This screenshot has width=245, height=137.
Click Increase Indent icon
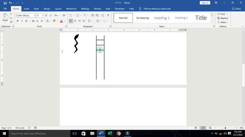point(97,15)
